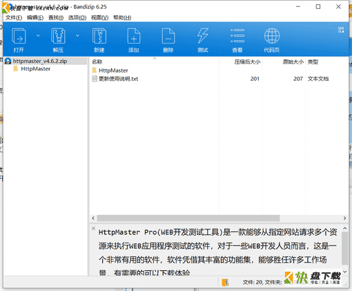Minimize the Bandizip window
This screenshot has width=352, height=291.
298,7
